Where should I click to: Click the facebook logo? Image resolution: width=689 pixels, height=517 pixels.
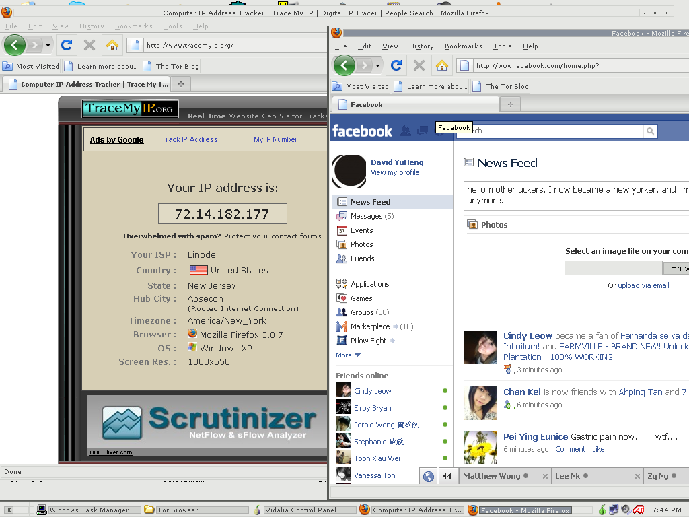click(x=362, y=131)
